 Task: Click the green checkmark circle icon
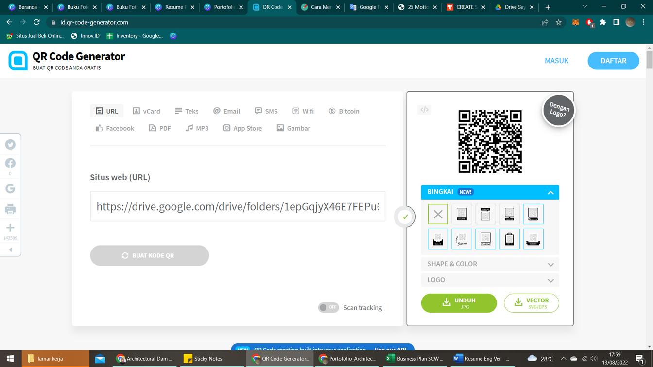pyautogui.click(x=405, y=217)
